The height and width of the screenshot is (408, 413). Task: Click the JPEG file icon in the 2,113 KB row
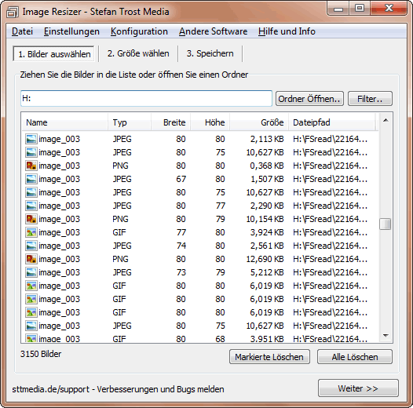tap(31, 139)
